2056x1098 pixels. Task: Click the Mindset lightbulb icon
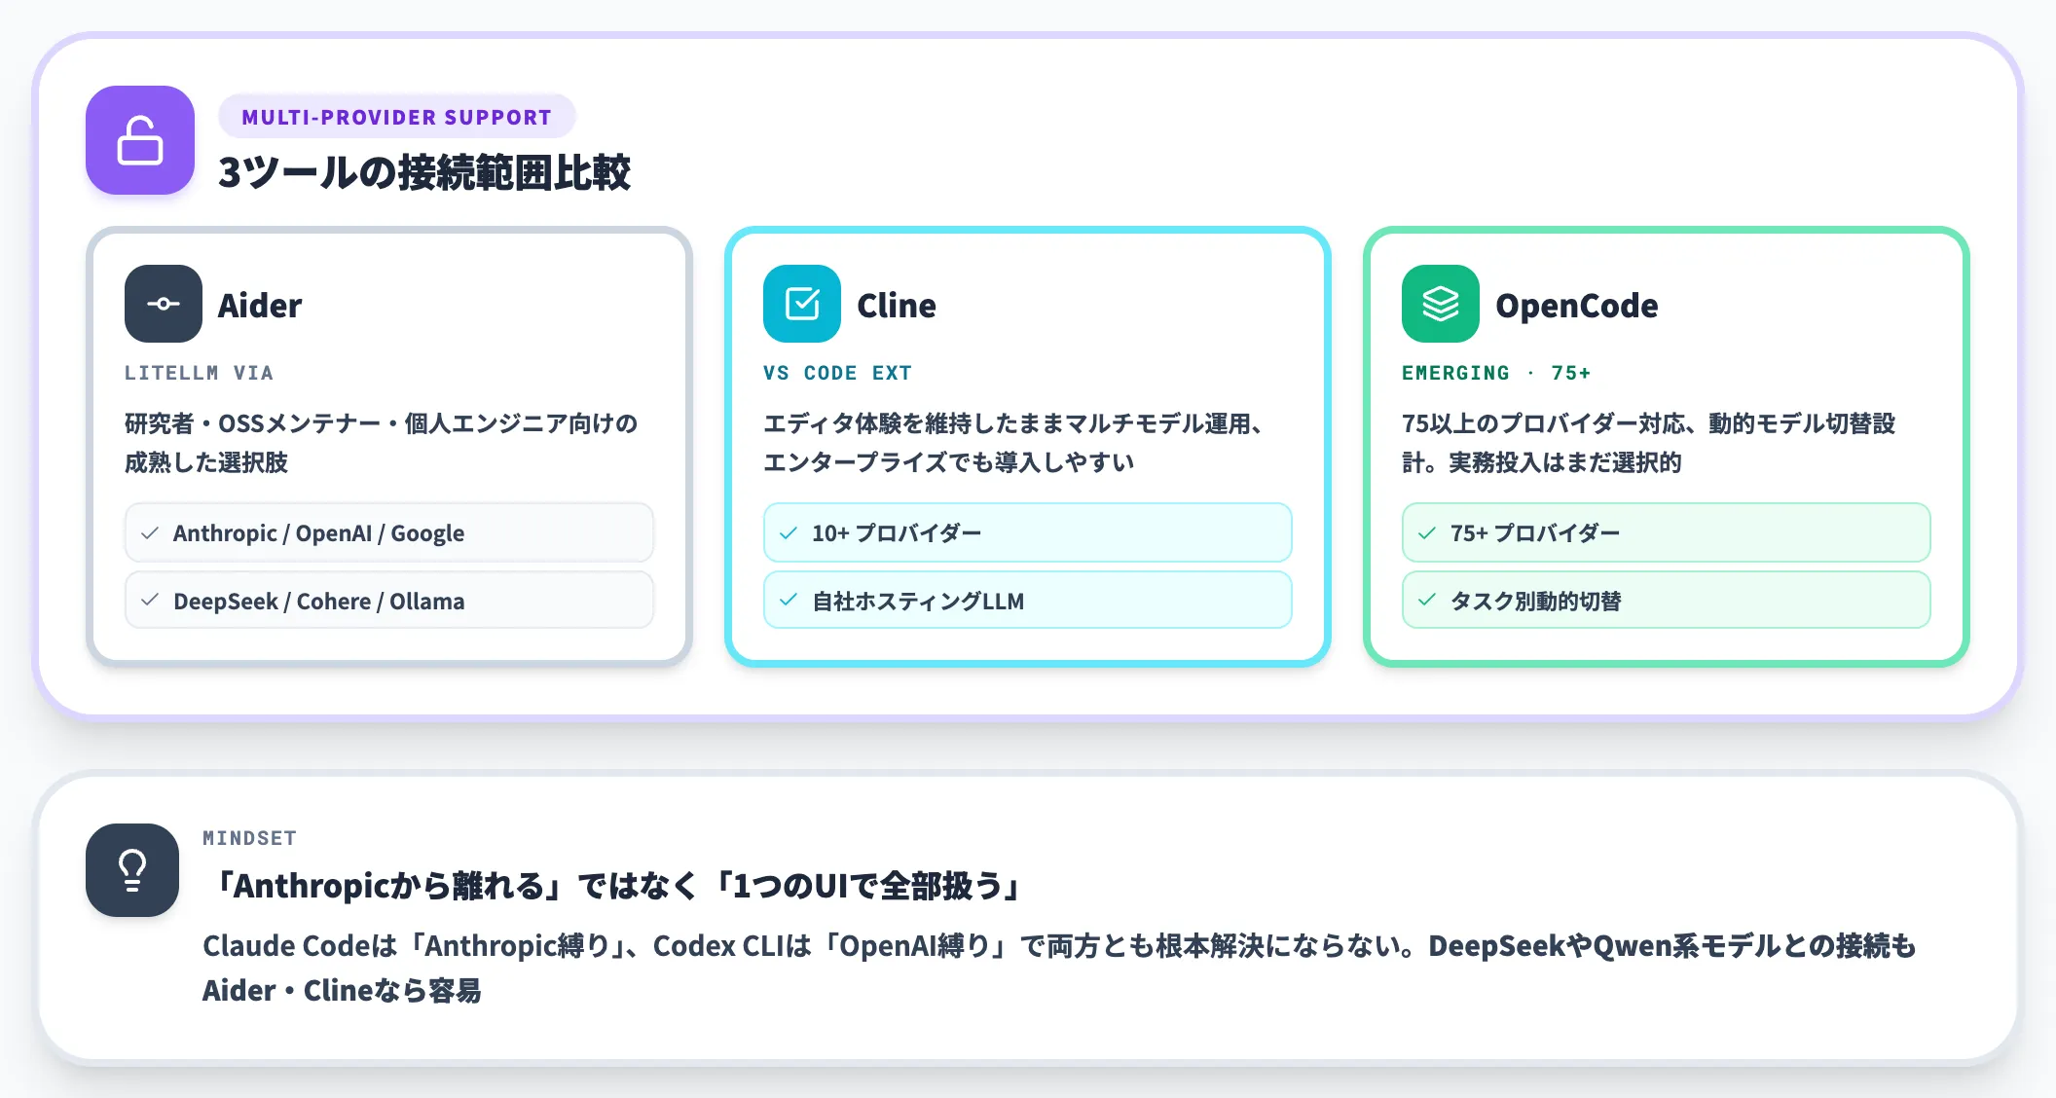click(x=132, y=870)
